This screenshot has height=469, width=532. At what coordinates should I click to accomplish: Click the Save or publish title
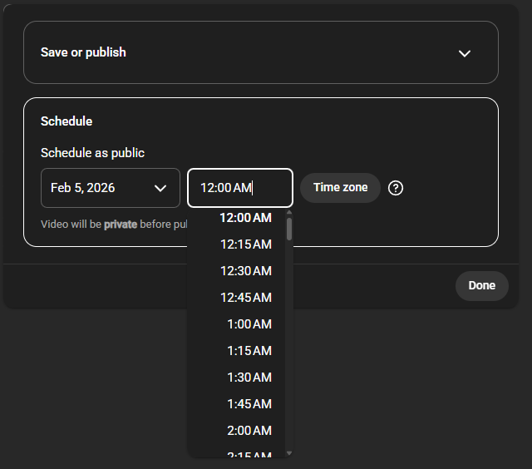coord(83,52)
